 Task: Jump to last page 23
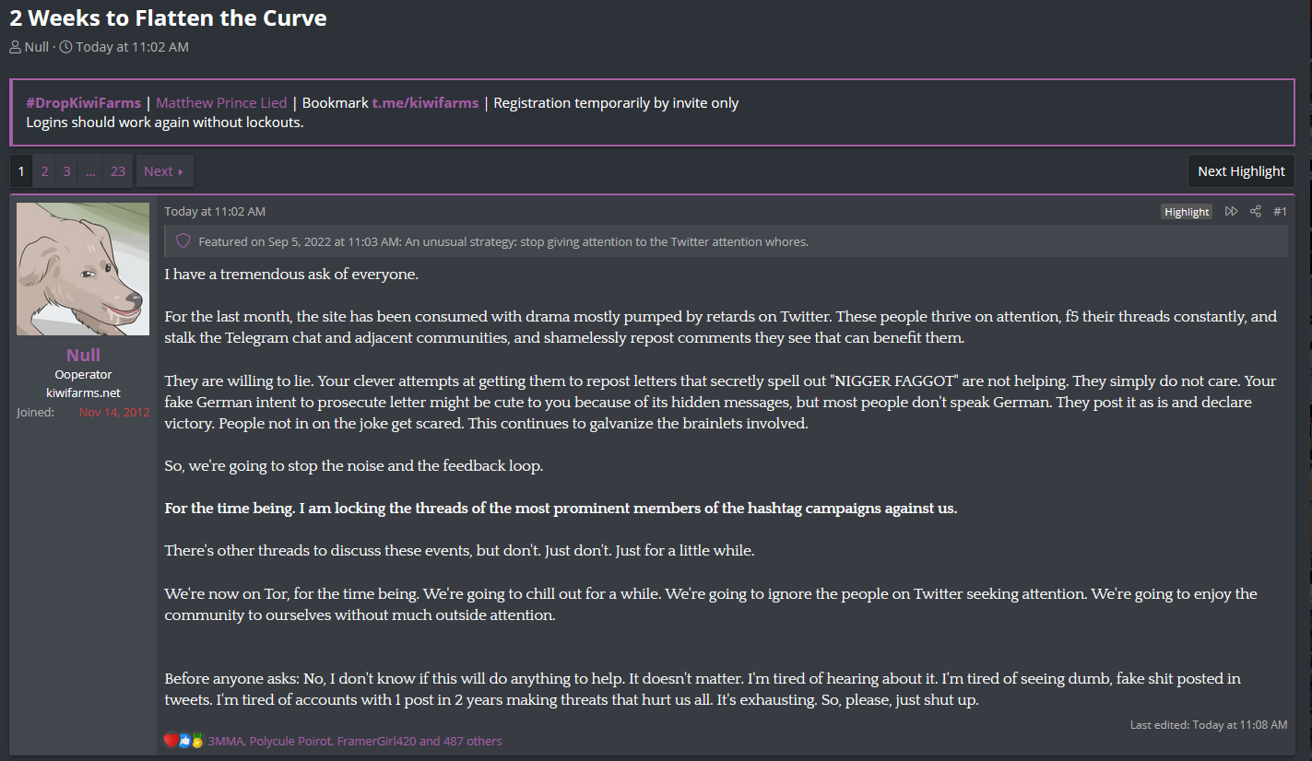click(x=118, y=171)
